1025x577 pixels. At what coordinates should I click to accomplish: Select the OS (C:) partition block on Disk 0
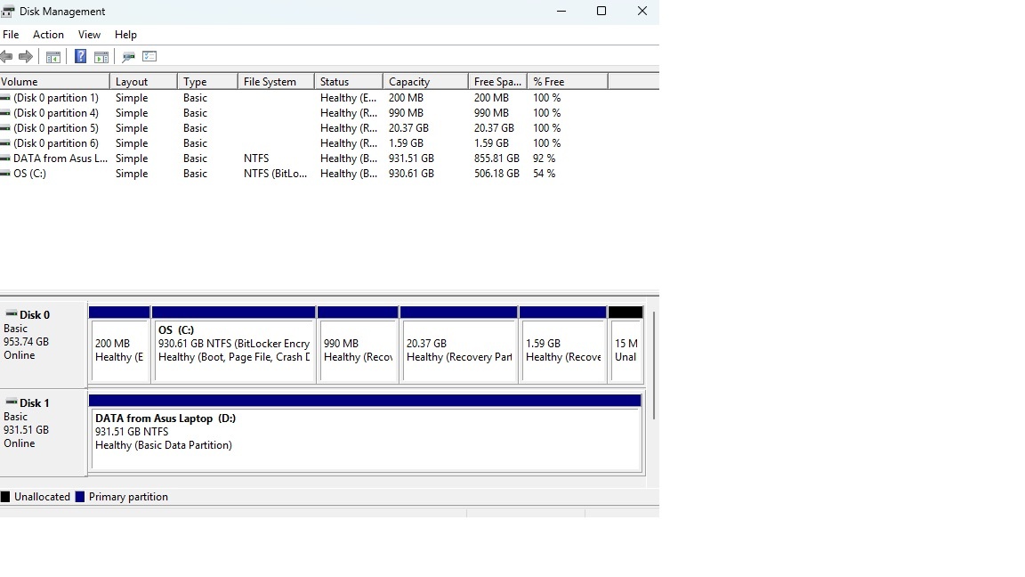point(233,344)
